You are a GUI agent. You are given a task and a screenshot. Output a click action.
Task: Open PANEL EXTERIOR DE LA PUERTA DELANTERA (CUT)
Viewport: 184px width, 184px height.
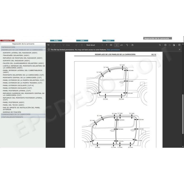pos(24,80)
